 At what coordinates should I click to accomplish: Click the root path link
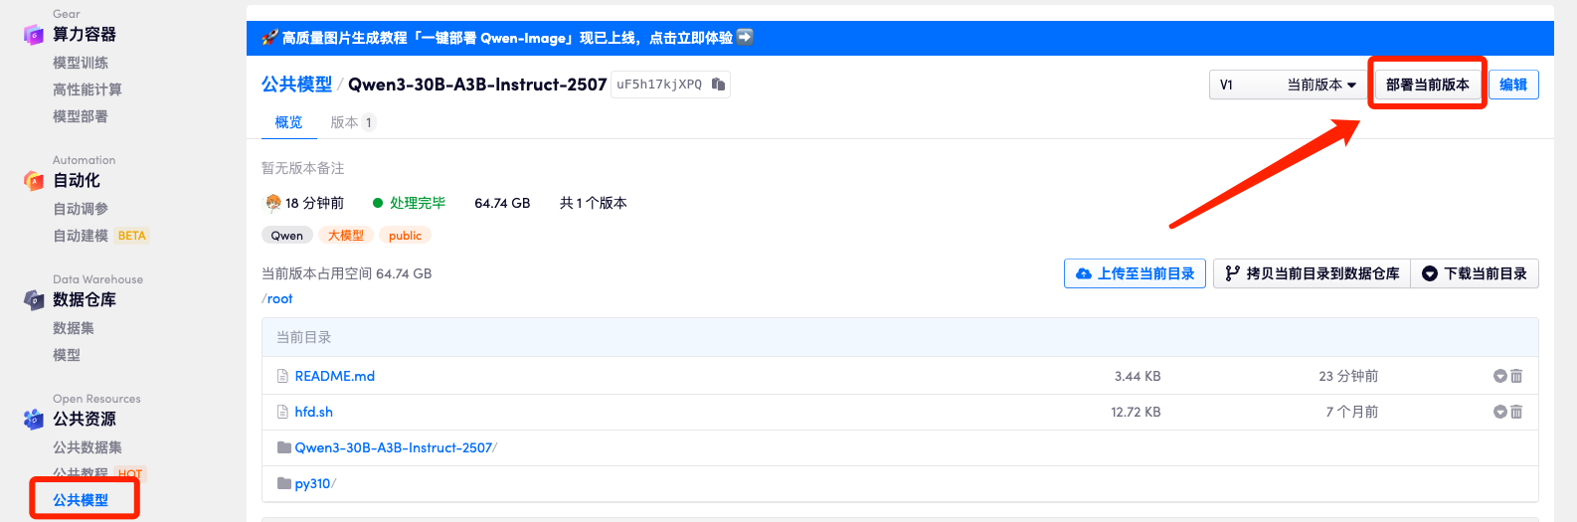click(x=279, y=298)
